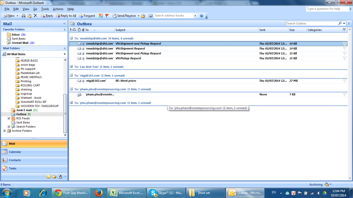353x198 pixels.
Task: Select the Inbox favorite folder
Action: pos(16,35)
